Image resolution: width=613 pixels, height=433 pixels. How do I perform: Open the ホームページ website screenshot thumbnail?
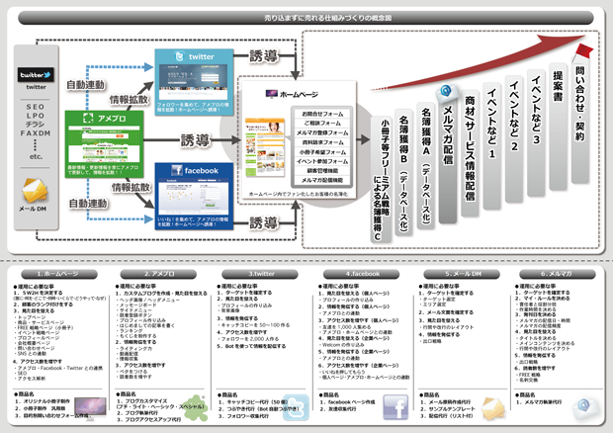265,147
